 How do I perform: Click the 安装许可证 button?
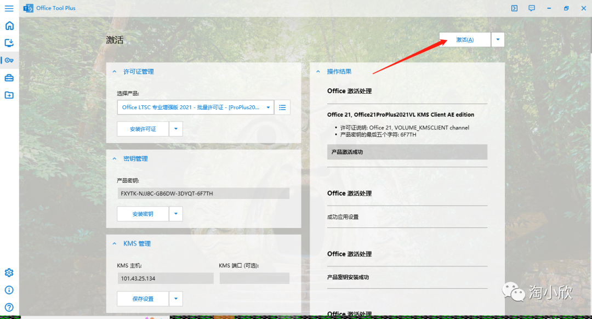click(143, 129)
